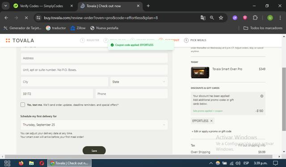Click the Save button
Screen dimensions: 286x167
click(x=94, y=151)
